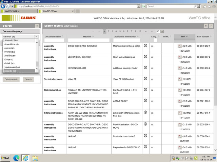Select українська (uk) language option
This screenshot has height=162, width=217.
coord(19,67)
